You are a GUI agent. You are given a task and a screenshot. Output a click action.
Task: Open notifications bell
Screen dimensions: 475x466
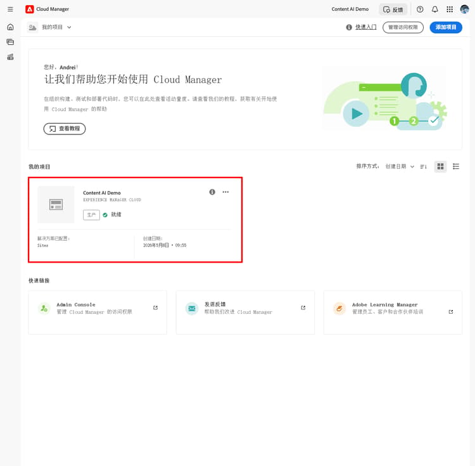[x=434, y=10]
